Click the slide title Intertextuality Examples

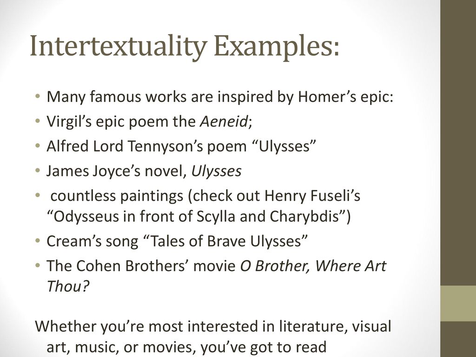[184, 46]
